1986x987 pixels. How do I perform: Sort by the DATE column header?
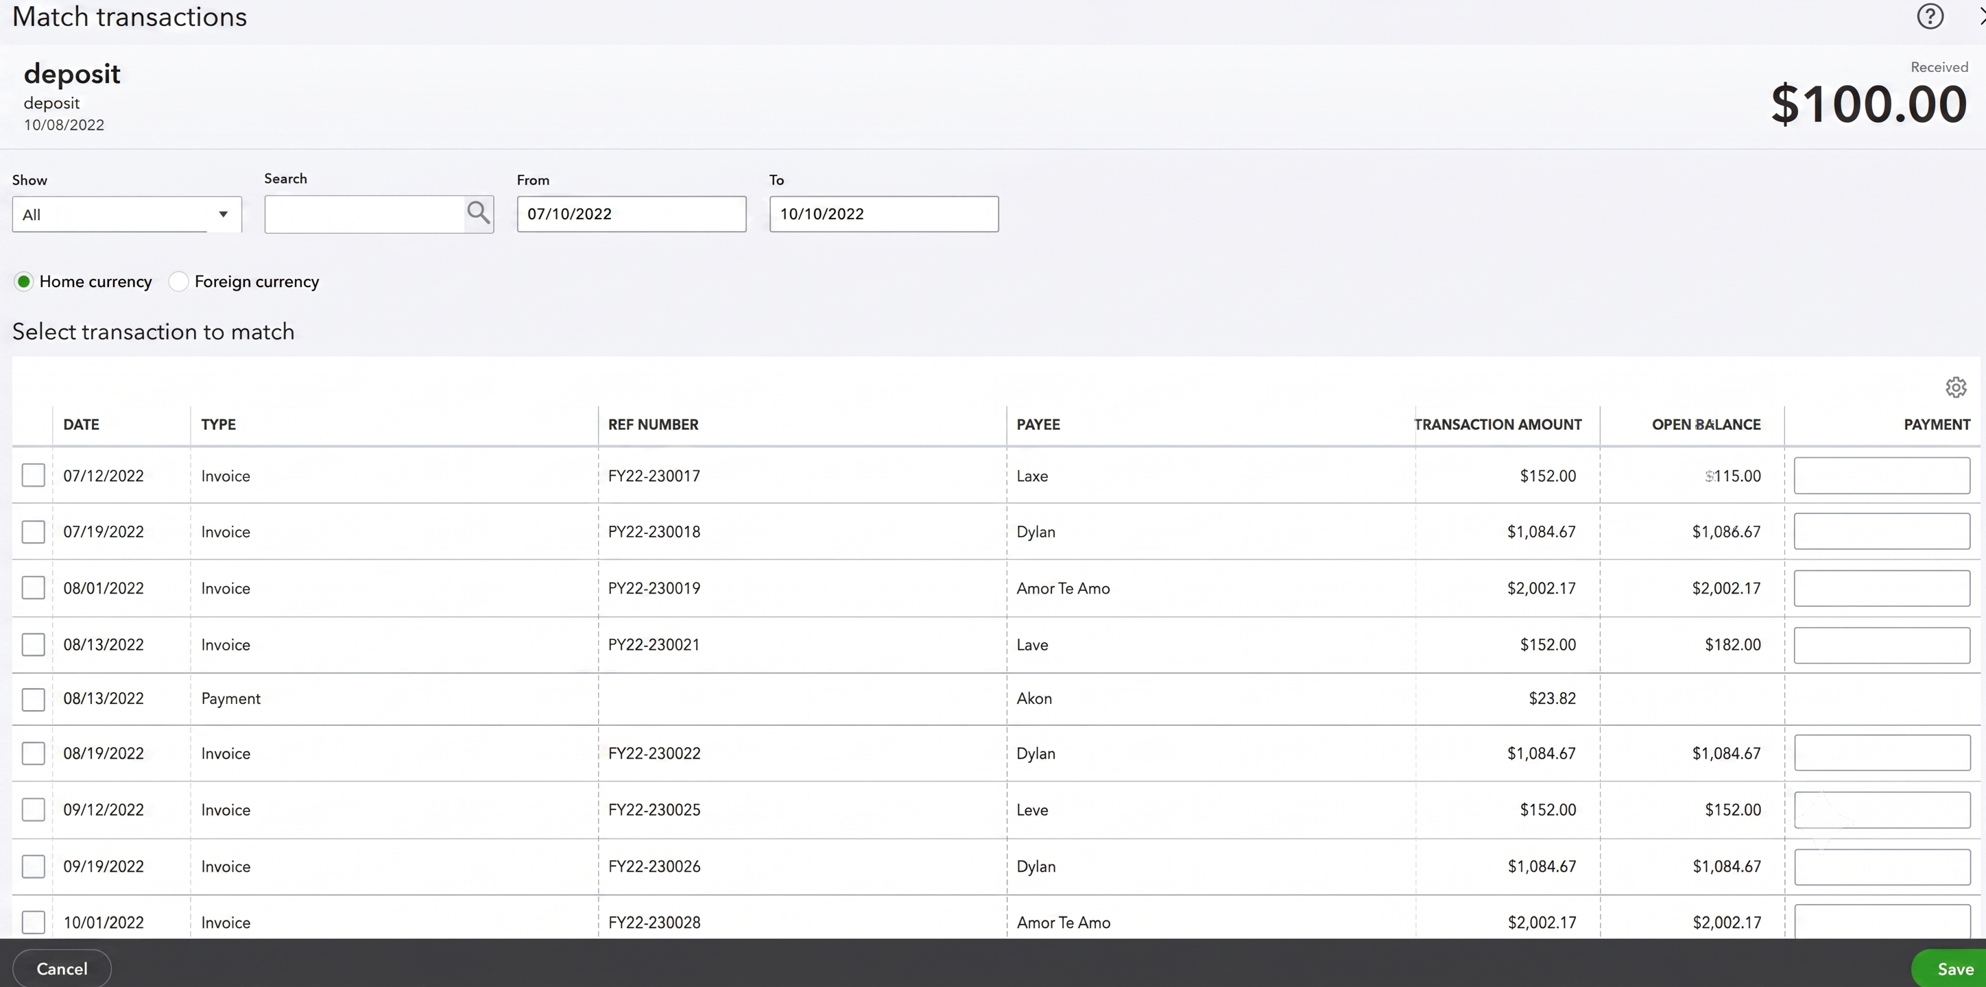(81, 424)
